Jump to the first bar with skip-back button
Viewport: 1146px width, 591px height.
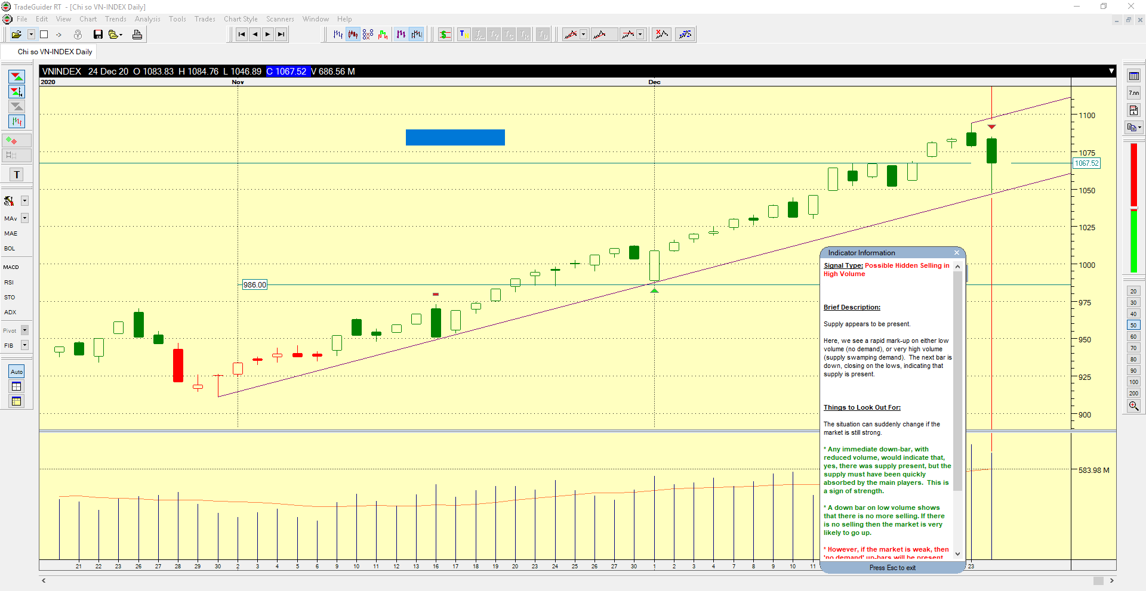pyautogui.click(x=242, y=35)
